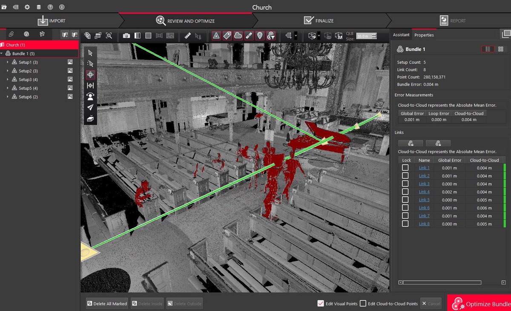This screenshot has height=311, width=511.
Task: Expand Setup1 tree node
Action: click(8, 62)
